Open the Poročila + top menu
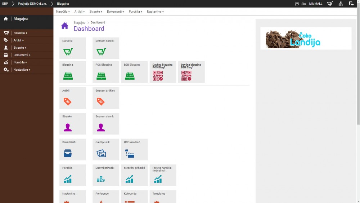The height and width of the screenshot is (203, 360). pyautogui.click(x=135, y=12)
